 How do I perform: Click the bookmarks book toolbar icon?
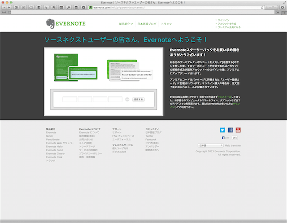click(39, 8)
